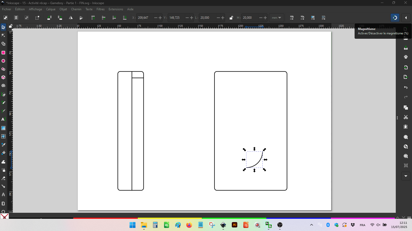Toggle the Magnétisme snapping button
The image size is (412, 231).
pos(395,18)
